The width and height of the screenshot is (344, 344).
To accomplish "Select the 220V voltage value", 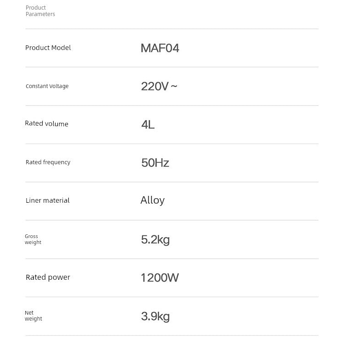I will point(155,86).
